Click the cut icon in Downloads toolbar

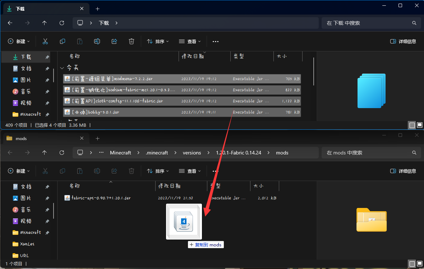(x=45, y=41)
